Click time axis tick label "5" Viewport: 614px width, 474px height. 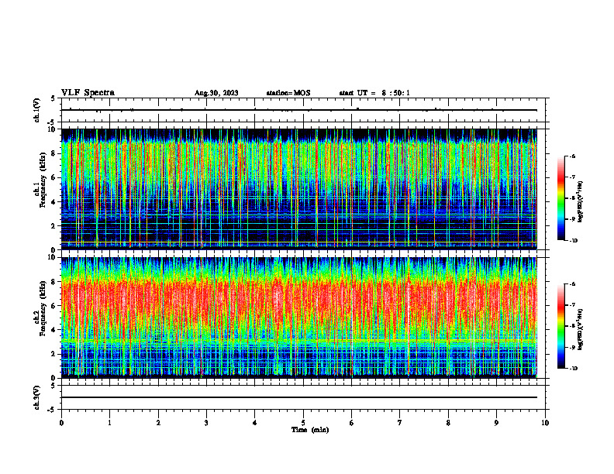pyautogui.click(x=303, y=423)
